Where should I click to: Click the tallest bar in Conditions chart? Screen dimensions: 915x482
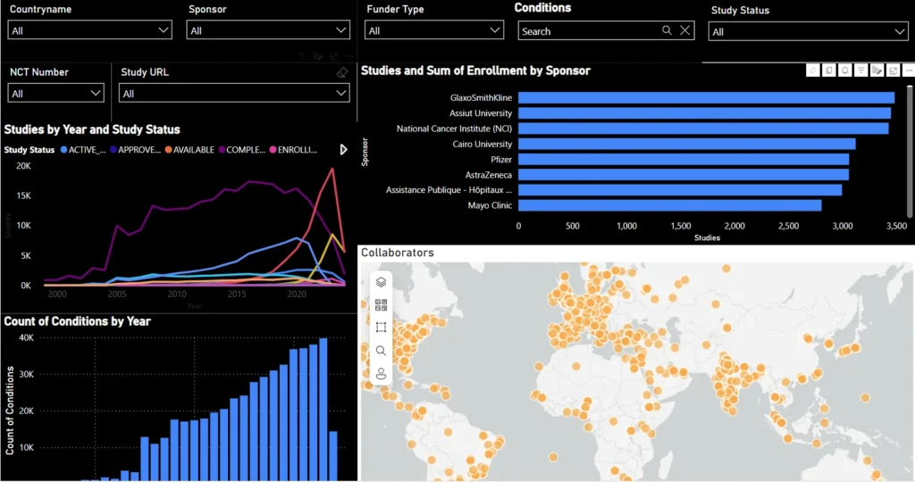click(323, 409)
